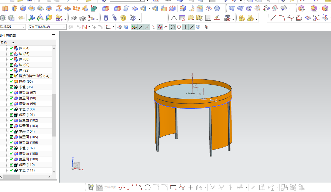Open the table with triangle icon
Image resolution: width=331 pixels, height=192 pixels.
click(182, 18)
